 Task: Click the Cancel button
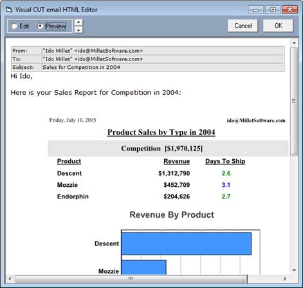243,26
